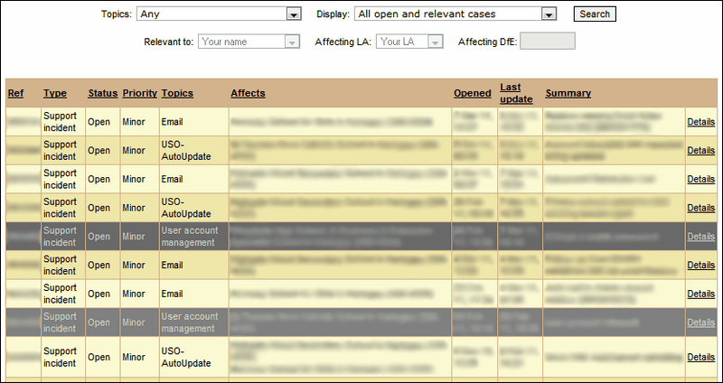Open Details of second USO-AutoUpdate row
Image resolution: width=723 pixels, height=383 pixels.
click(x=701, y=208)
